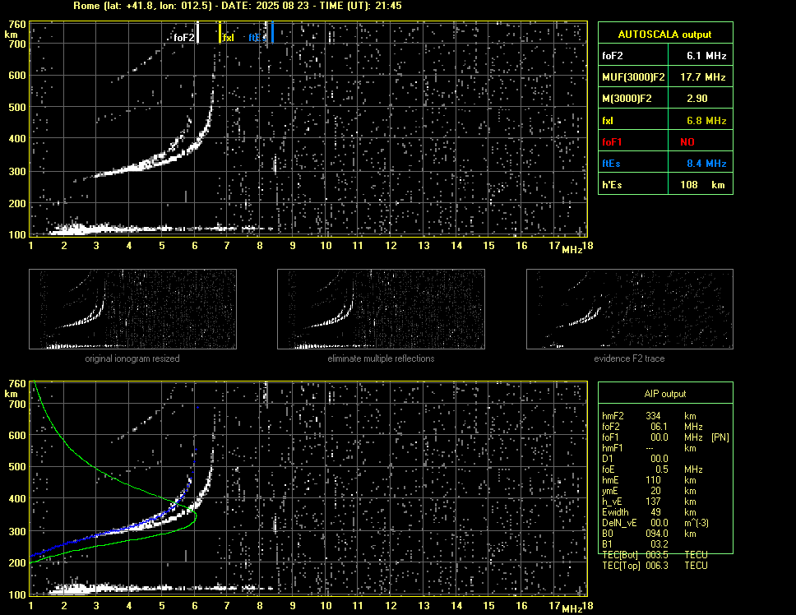Click the 'AIP output' header
Viewport: 796px width, 615px height.
665,394
